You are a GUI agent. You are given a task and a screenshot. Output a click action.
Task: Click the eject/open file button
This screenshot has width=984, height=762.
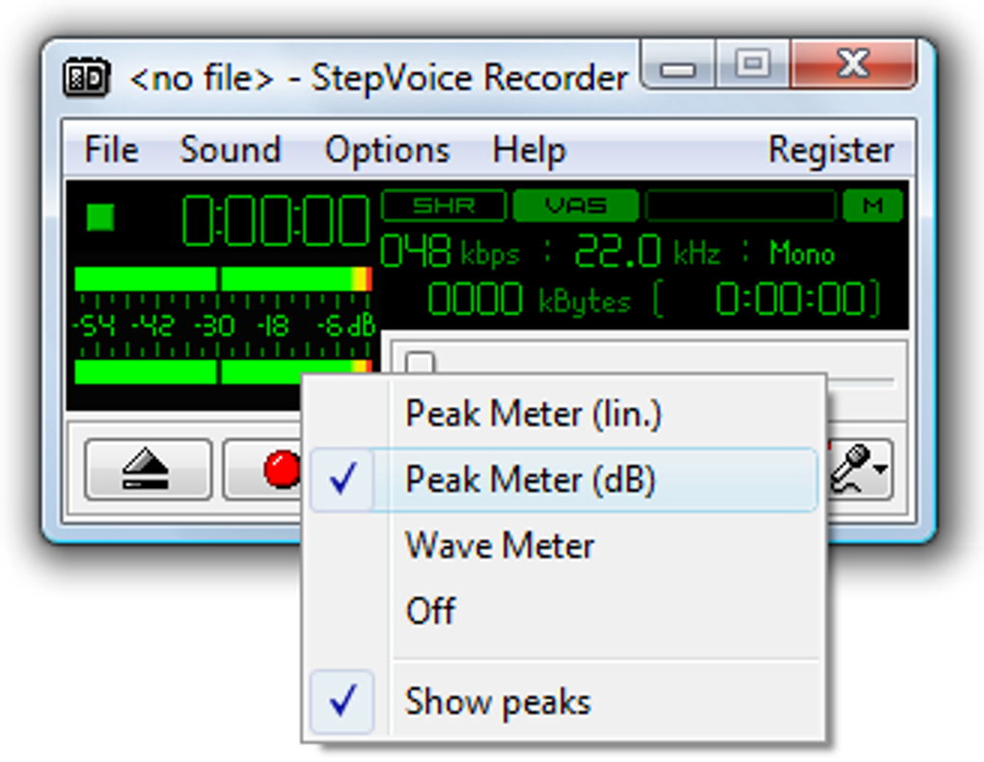[x=148, y=470]
